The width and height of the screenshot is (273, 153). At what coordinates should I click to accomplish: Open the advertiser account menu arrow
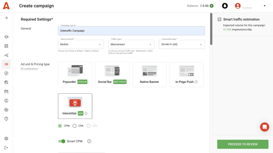click(265, 6)
